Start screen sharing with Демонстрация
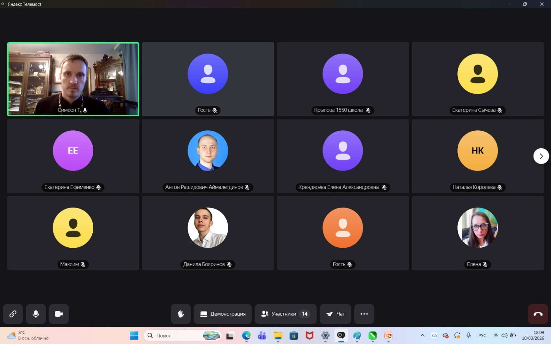This screenshot has width=551, height=344. [x=223, y=314]
